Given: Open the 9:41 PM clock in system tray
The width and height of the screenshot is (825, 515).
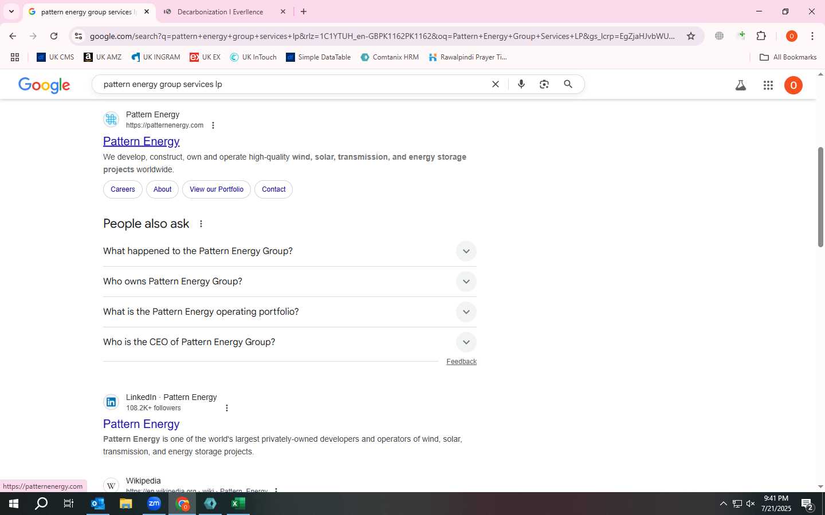Looking at the screenshot, I should click(x=776, y=504).
